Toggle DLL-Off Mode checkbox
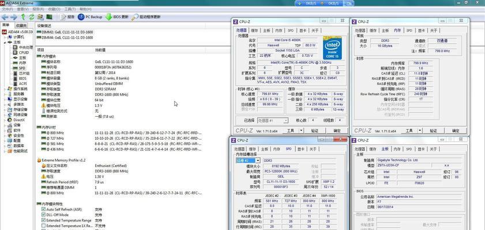The width and height of the screenshot is (485, 230). click(43, 215)
